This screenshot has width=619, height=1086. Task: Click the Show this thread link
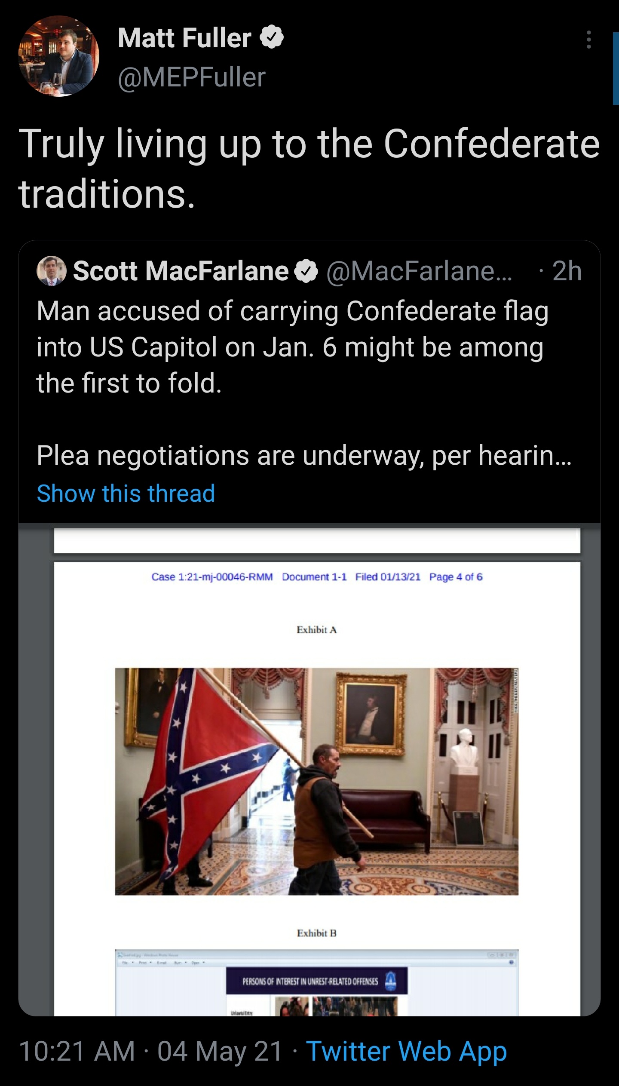coord(126,493)
